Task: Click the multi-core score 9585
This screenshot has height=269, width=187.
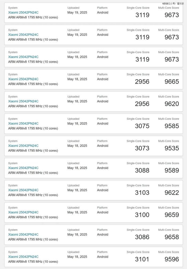Action: pos(172,126)
